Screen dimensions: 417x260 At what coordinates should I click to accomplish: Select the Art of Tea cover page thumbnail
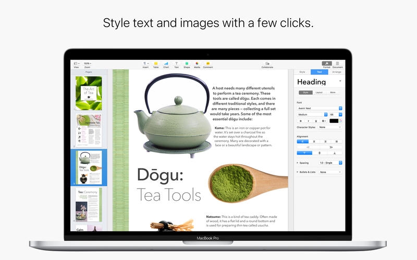pos(89,93)
